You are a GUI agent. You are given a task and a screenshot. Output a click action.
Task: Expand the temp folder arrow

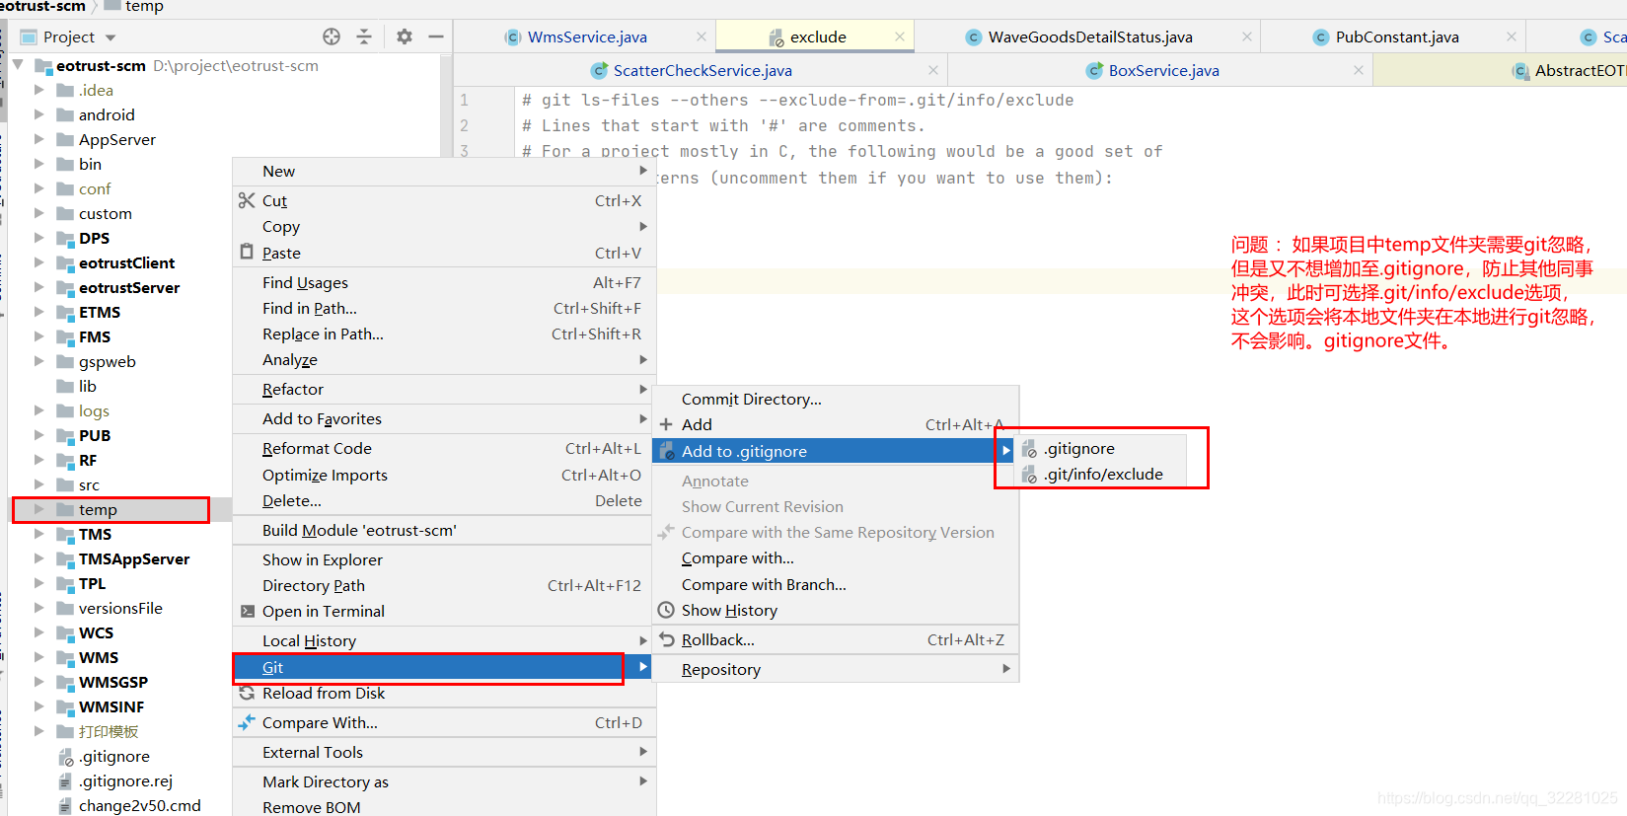tap(39, 509)
